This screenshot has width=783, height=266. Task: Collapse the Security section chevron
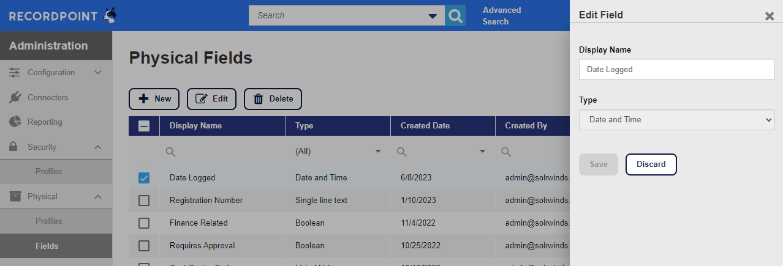97,147
